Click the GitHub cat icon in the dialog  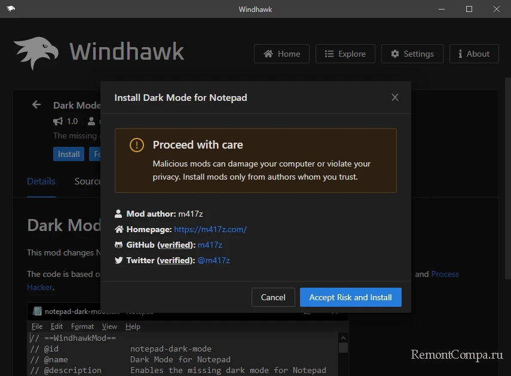[118, 245]
